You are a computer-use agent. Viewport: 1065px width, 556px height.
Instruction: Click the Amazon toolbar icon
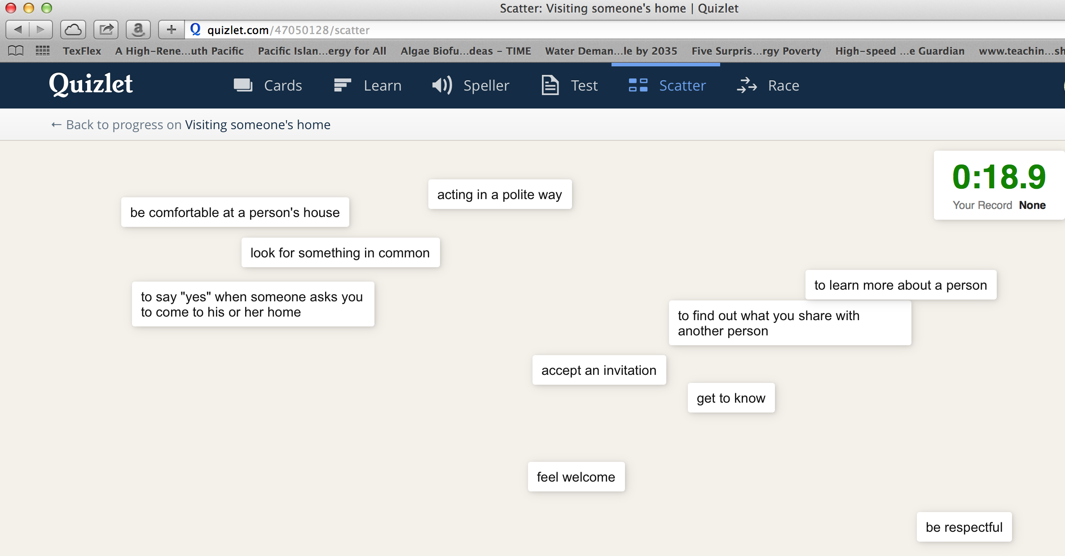(138, 30)
